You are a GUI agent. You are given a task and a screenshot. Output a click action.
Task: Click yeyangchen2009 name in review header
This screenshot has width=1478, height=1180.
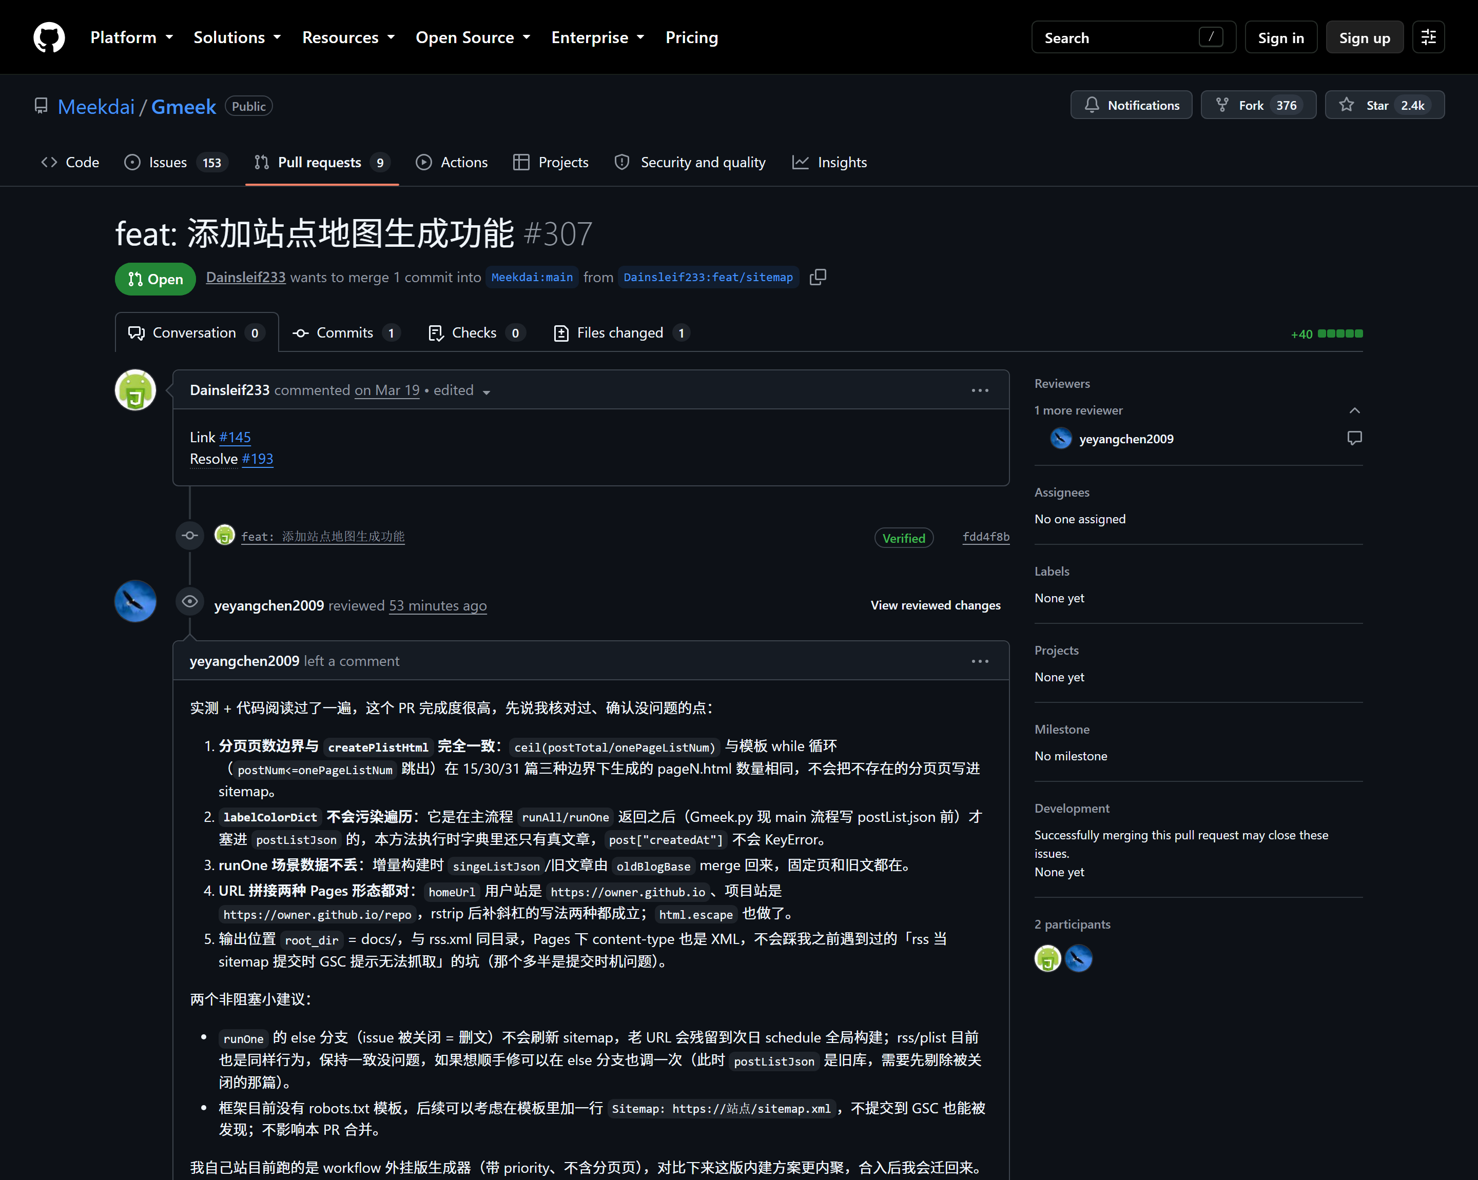(269, 606)
